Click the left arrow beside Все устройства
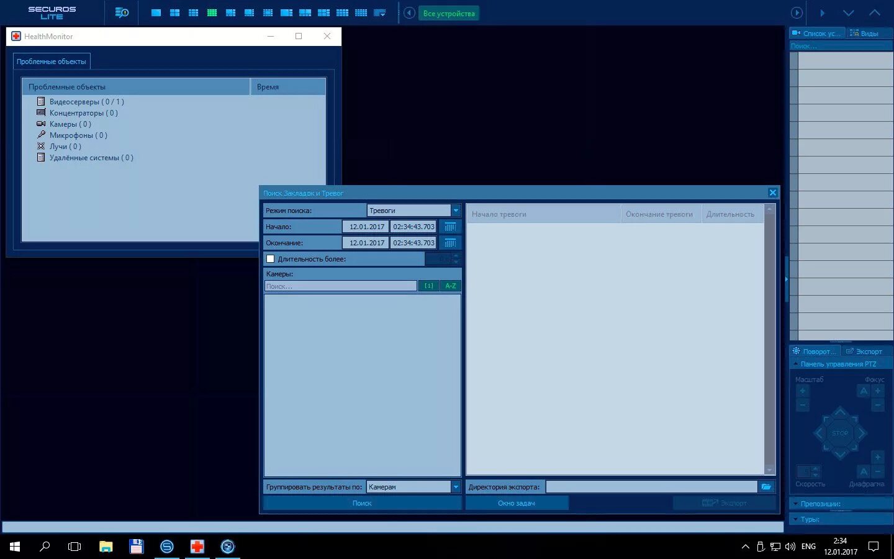This screenshot has height=559, width=894. 409,13
